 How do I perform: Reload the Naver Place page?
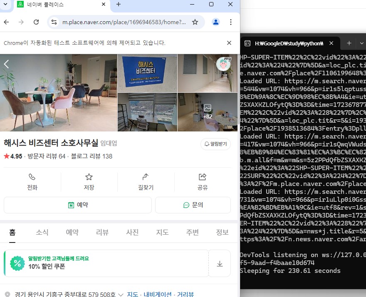(36, 22)
